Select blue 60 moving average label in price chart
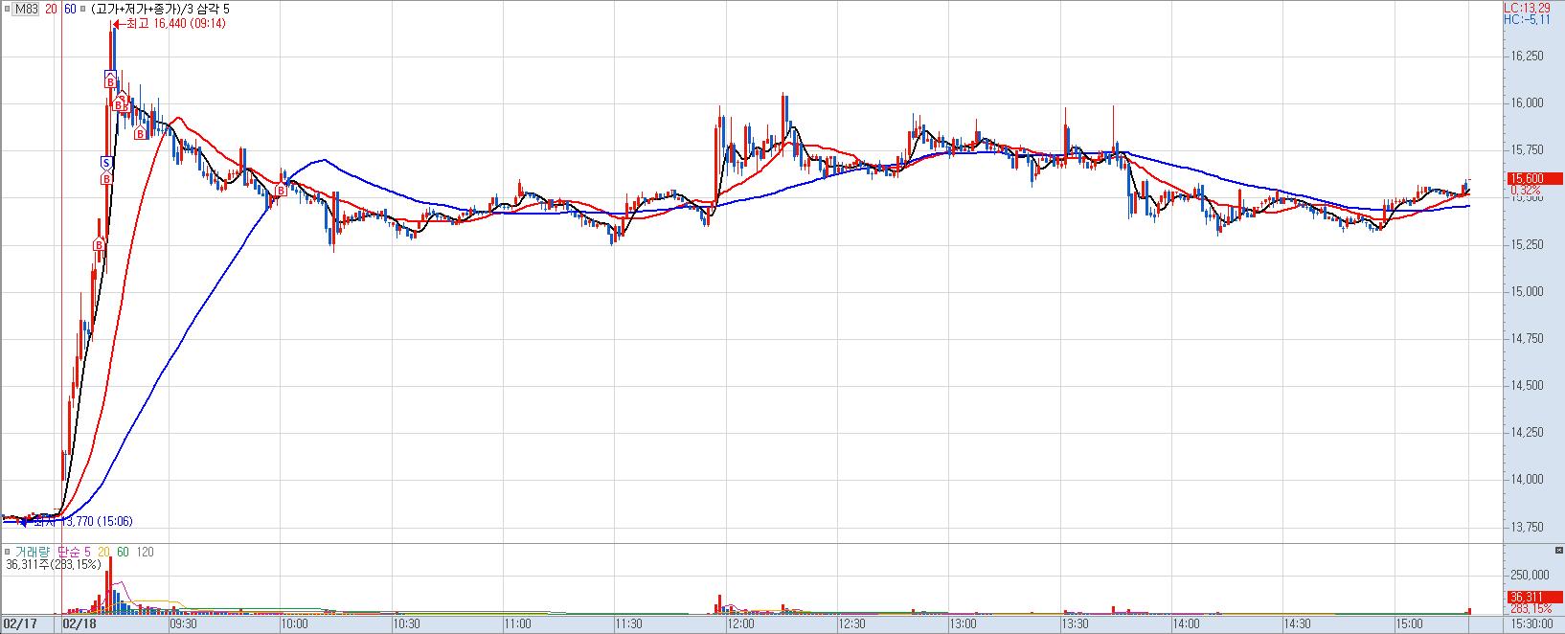Viewport: 1565px width, 634px height. point(70,9)
